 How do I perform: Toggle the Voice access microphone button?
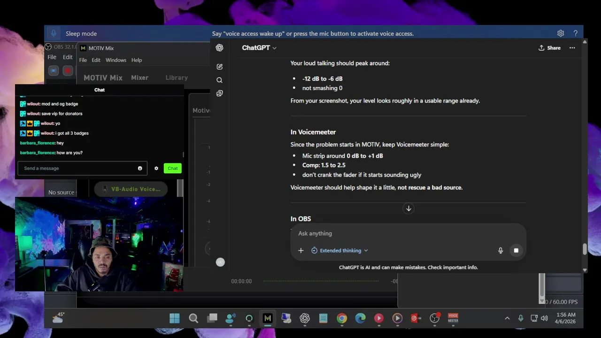[54, 33]
